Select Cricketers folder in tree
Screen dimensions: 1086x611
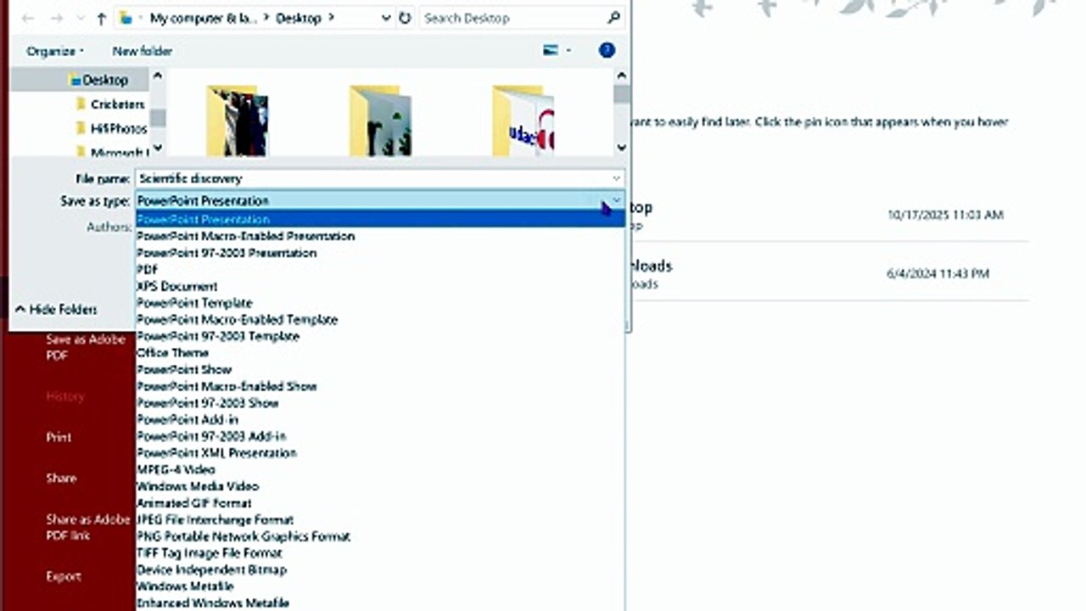[110, 104]
